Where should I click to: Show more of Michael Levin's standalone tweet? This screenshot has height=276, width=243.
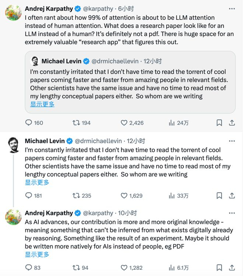tap(37, 182)
